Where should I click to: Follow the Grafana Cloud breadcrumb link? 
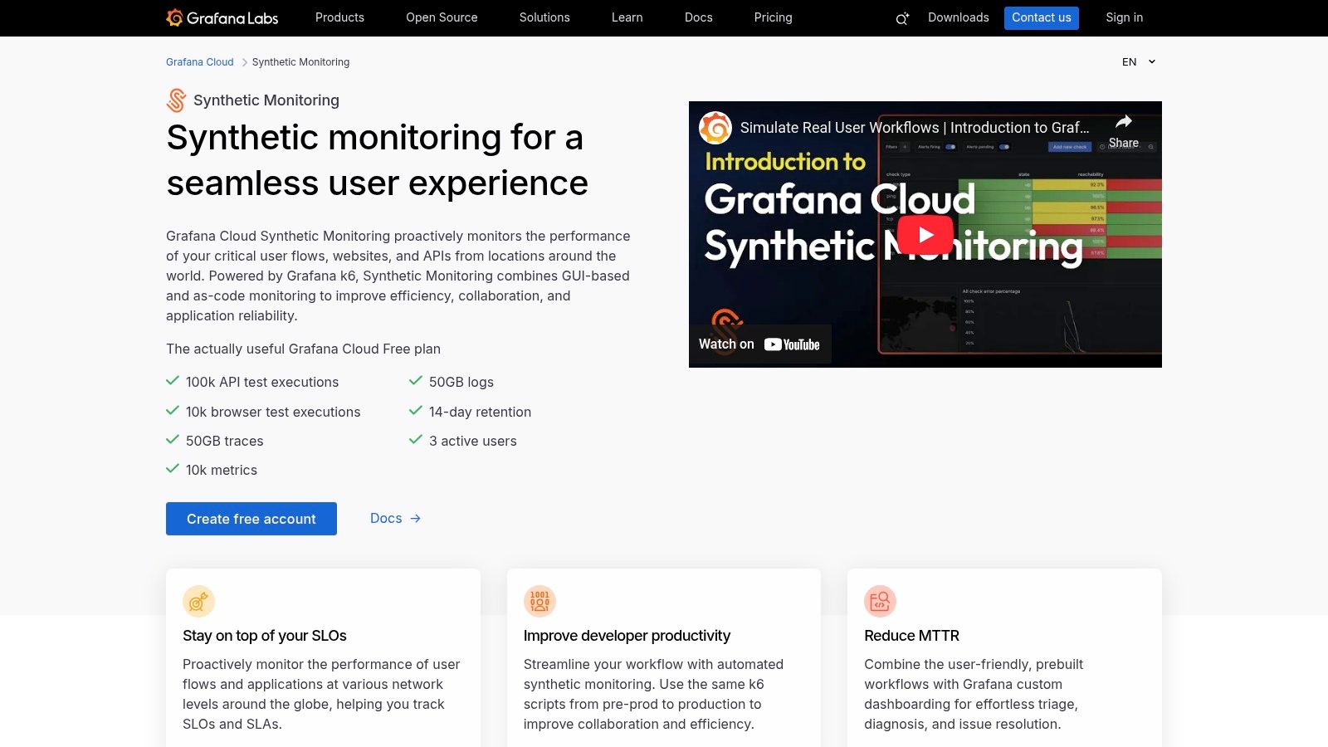tap(199, 61)
